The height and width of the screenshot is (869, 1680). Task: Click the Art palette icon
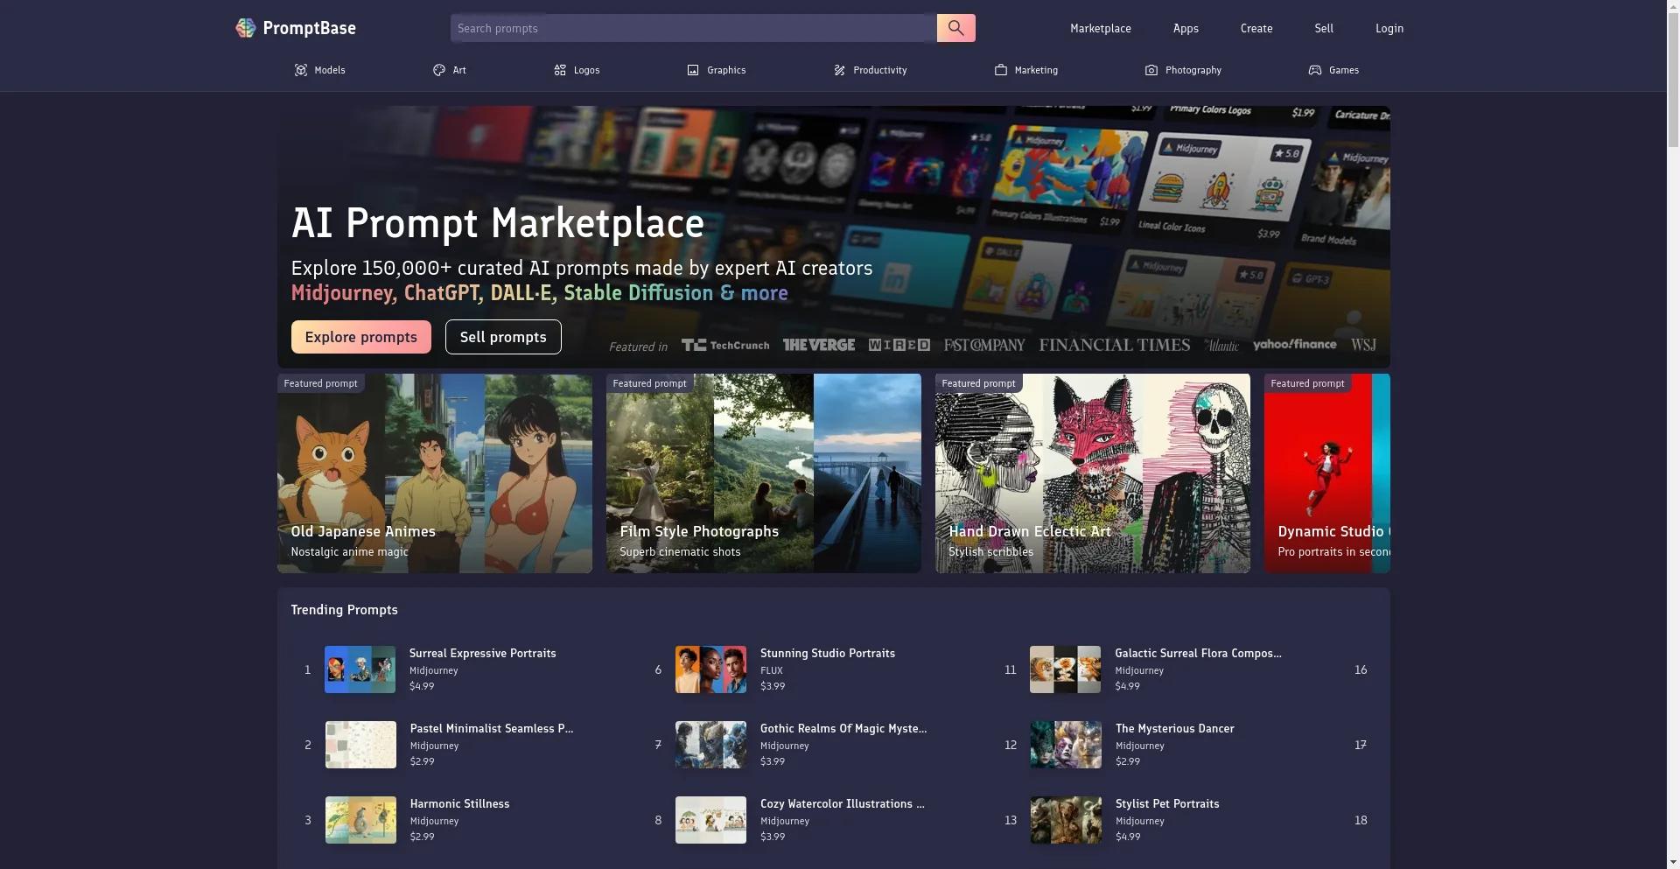[x=439, y=70]
